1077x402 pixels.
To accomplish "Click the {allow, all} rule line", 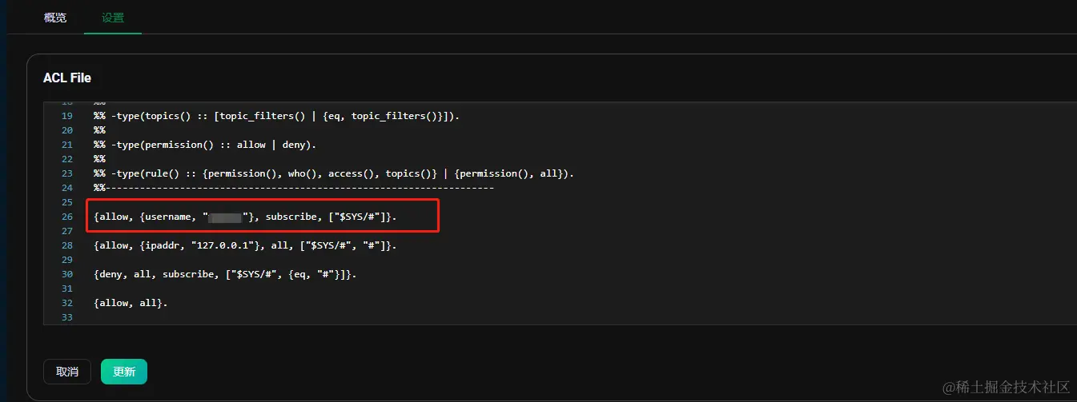I will pos(131,303).
